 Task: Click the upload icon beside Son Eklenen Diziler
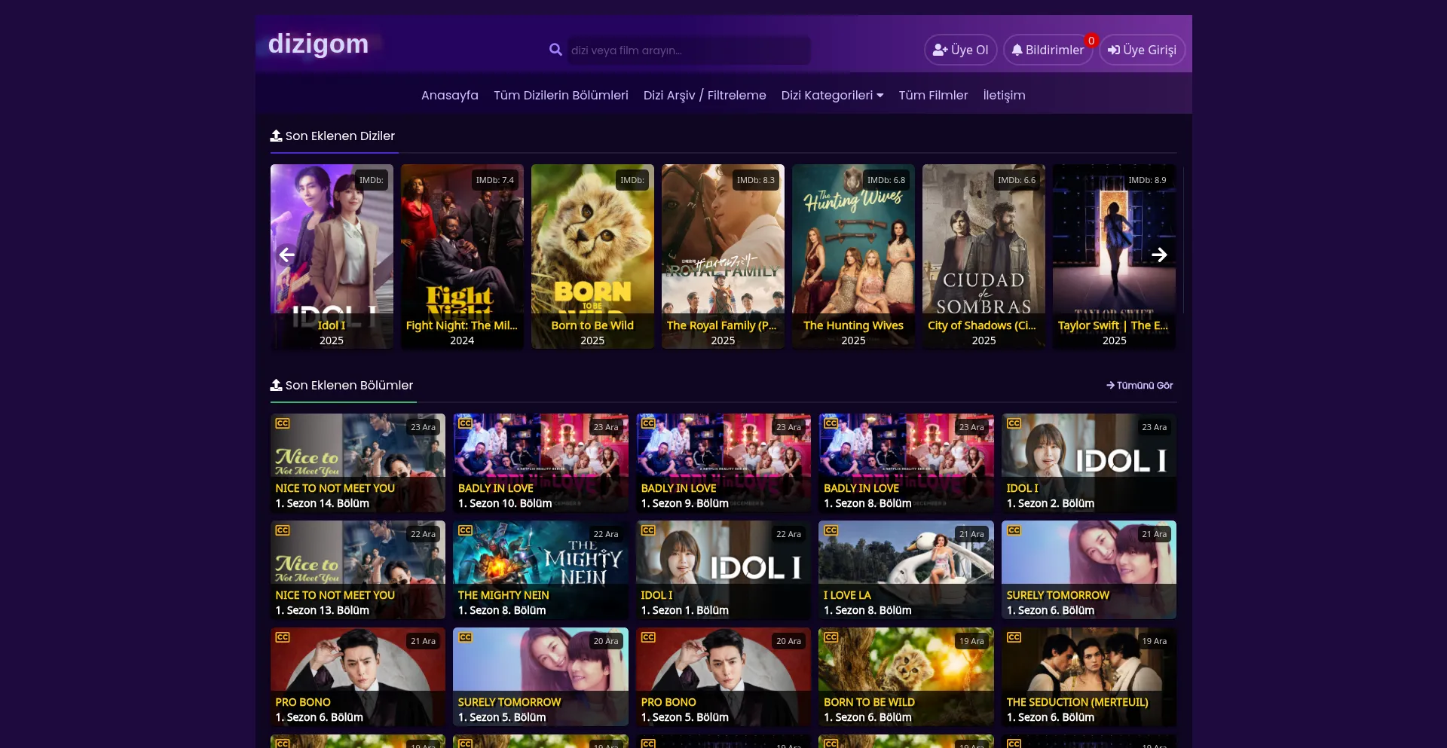click(x=276, y=136)
